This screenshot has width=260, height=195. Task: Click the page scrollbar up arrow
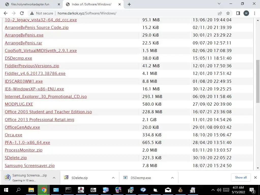258,20
